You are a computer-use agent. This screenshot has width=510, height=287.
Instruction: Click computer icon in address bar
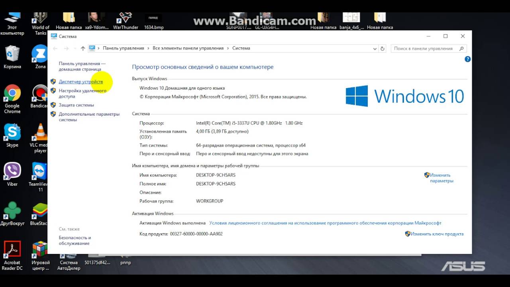(x=92, y=48)
